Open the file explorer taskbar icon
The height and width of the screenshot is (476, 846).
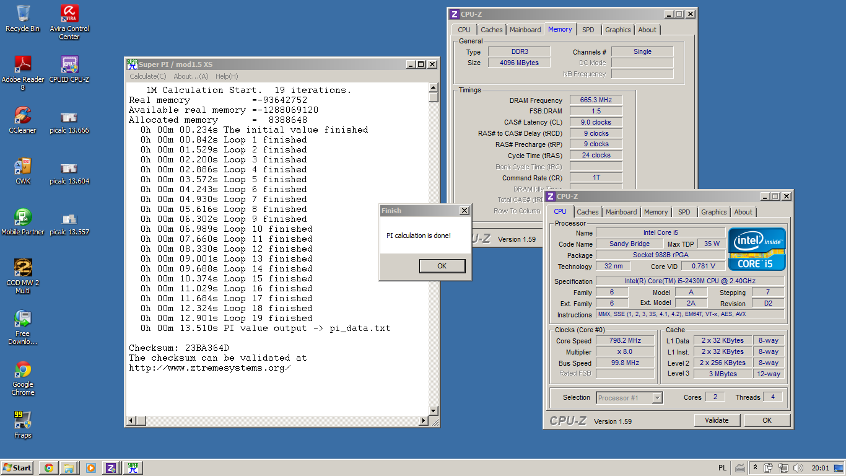[x=69, y=468]
